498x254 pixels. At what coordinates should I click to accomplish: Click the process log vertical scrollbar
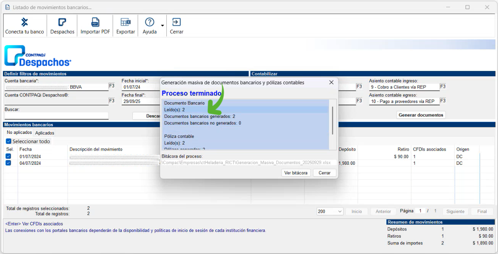(332, 120)
